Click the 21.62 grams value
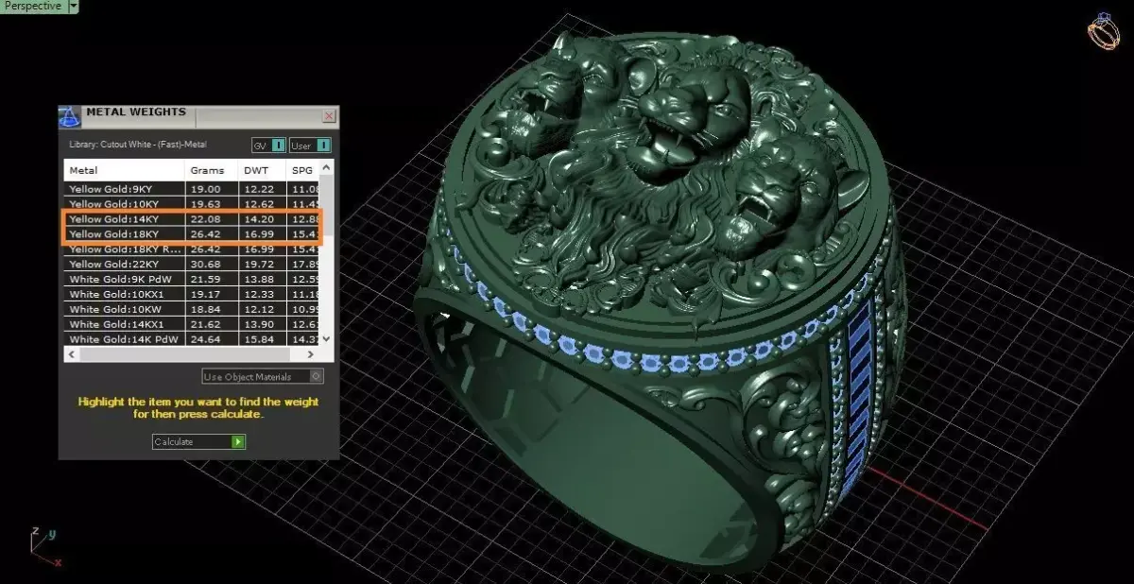 (206, 324)
